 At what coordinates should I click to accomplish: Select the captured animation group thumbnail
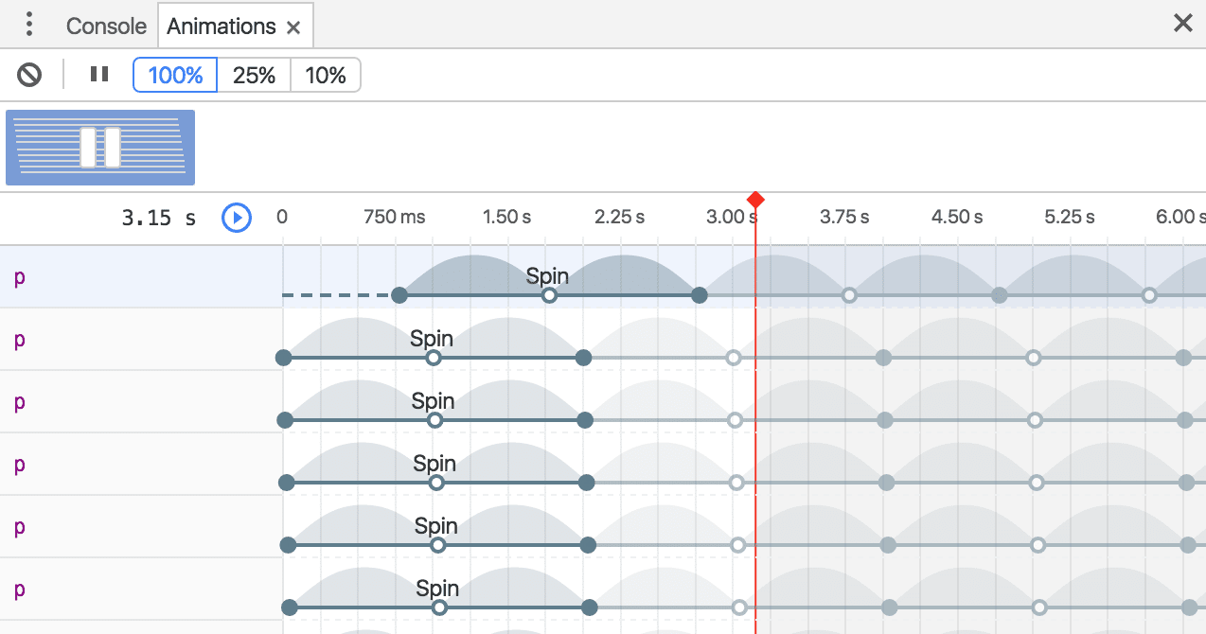point(100,147)
